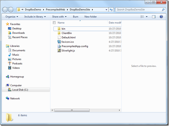
Task: Expand arrow after PrecompiledWeb breadcrumb
Action: [x=67, y=10]
